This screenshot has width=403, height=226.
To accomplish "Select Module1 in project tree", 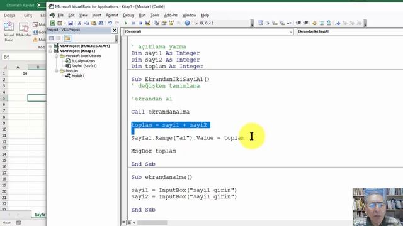I will coord(78,76).
